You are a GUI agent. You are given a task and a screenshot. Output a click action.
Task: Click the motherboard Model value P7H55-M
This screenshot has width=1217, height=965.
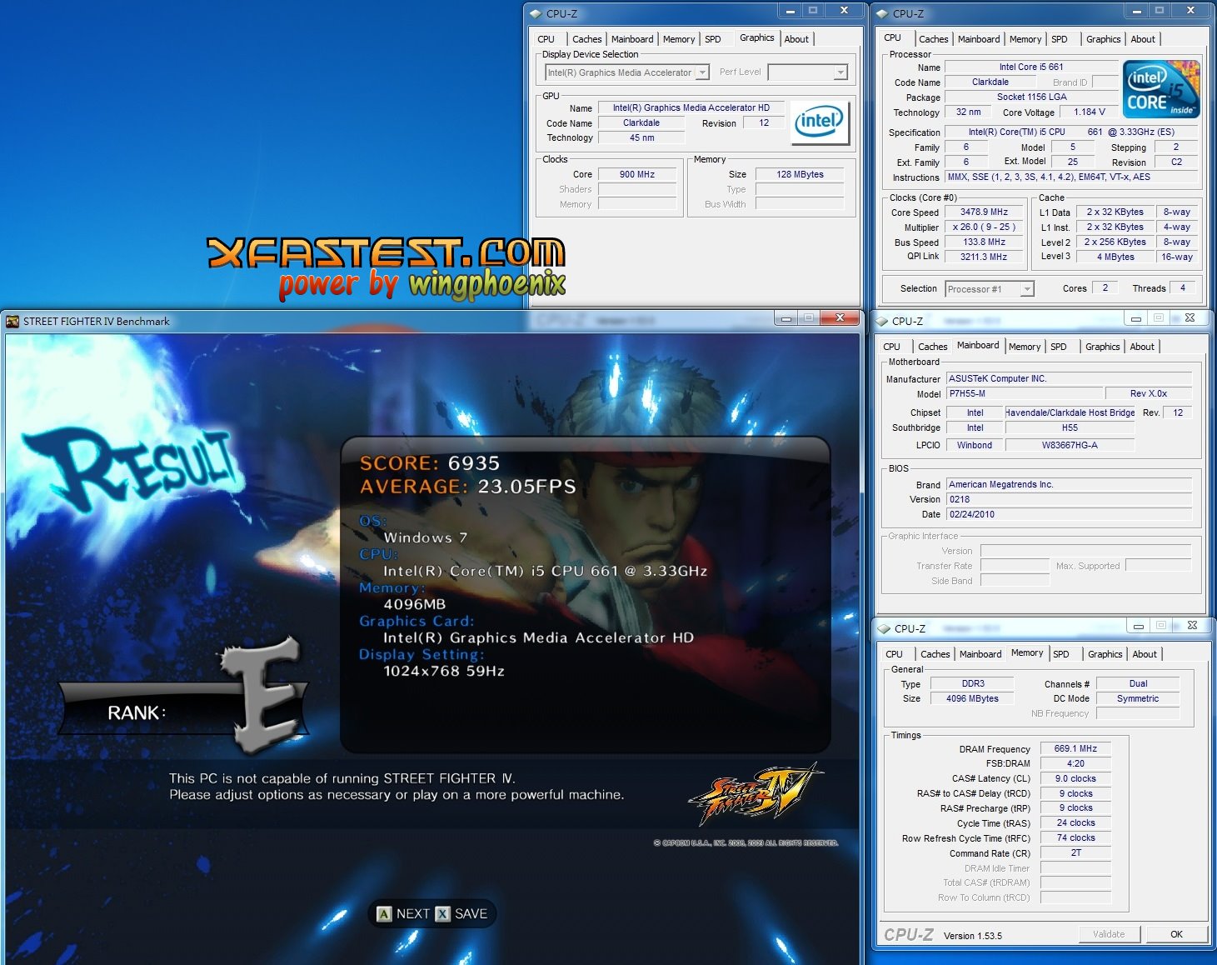[1025, 393]
